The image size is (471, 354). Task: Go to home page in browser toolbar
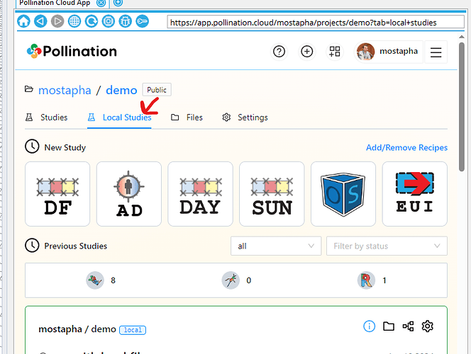(23, 21)
